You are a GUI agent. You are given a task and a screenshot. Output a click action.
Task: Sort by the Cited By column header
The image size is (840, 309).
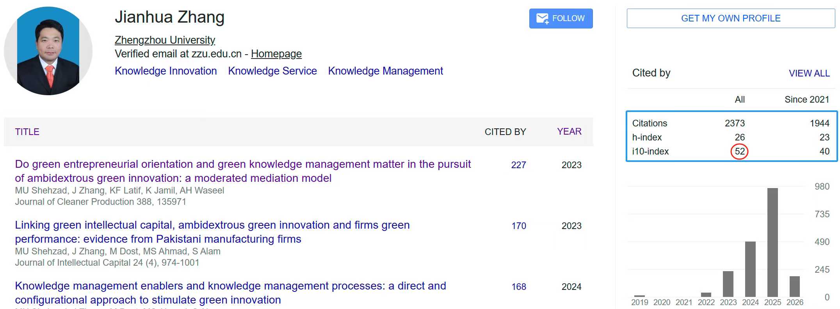505,132
